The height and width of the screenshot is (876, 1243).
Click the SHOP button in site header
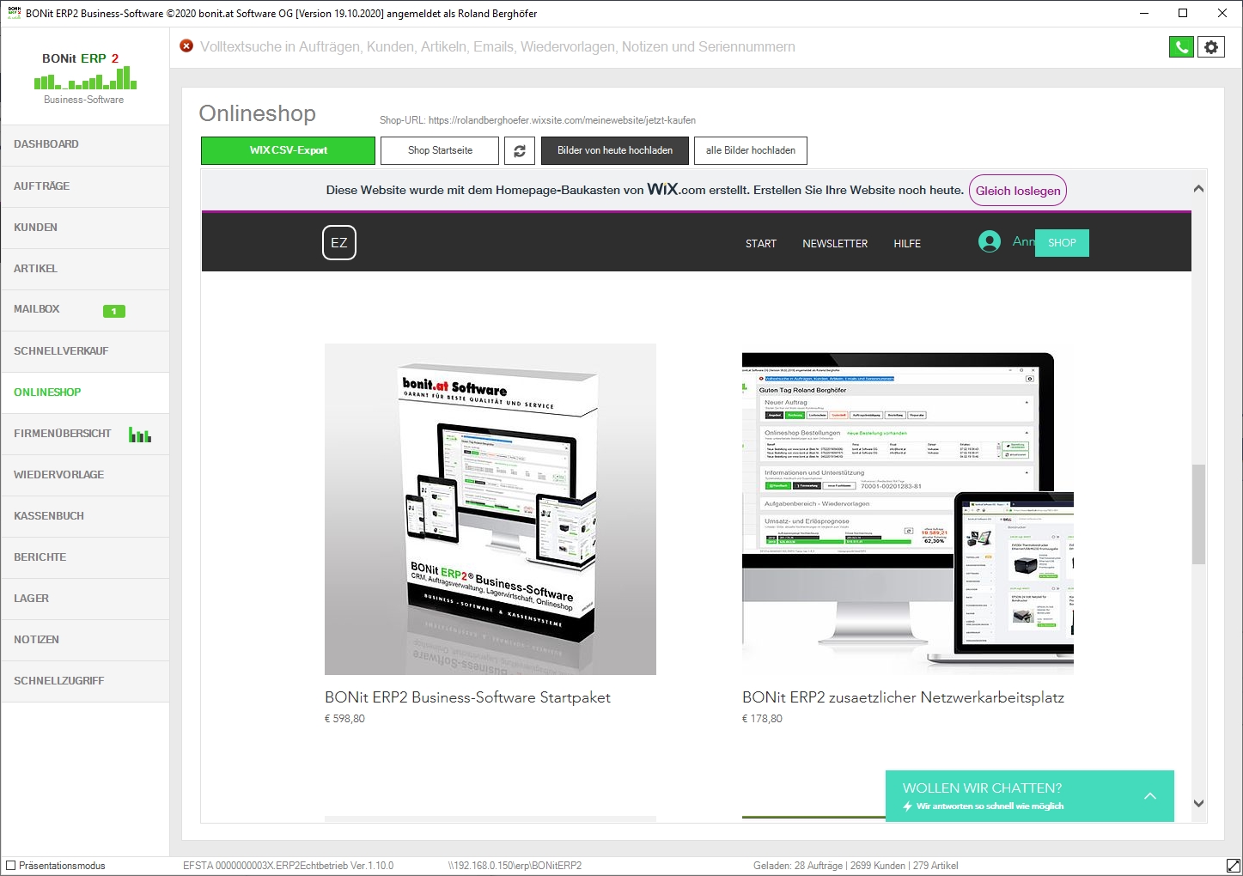pos(1062,243)
